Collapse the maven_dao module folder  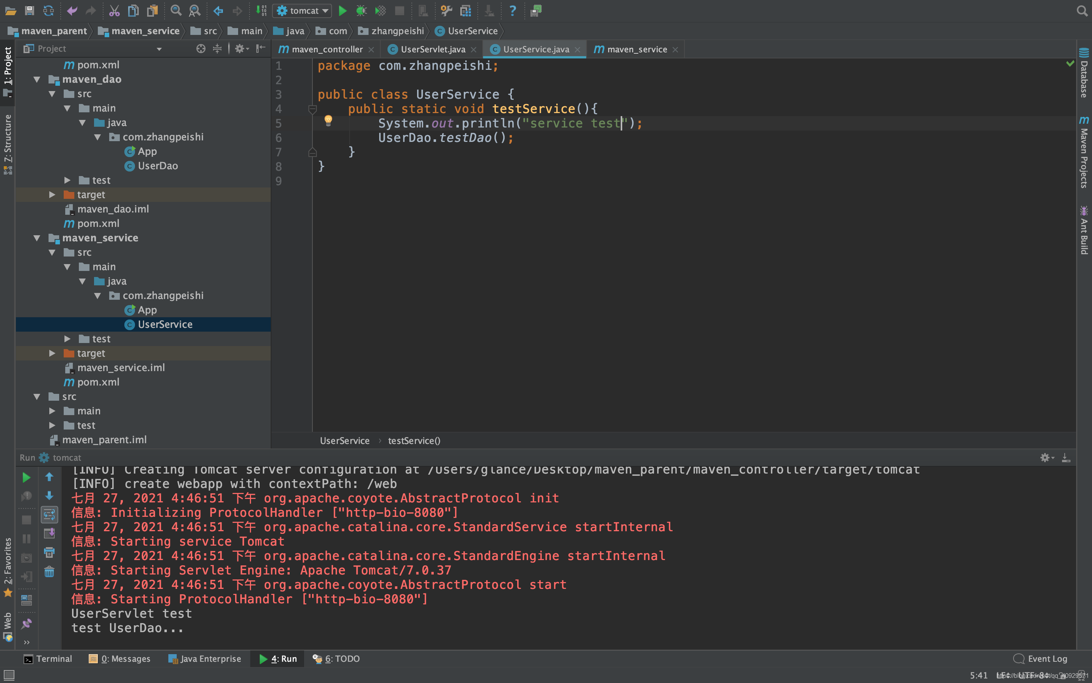click(x=37, y=80)
